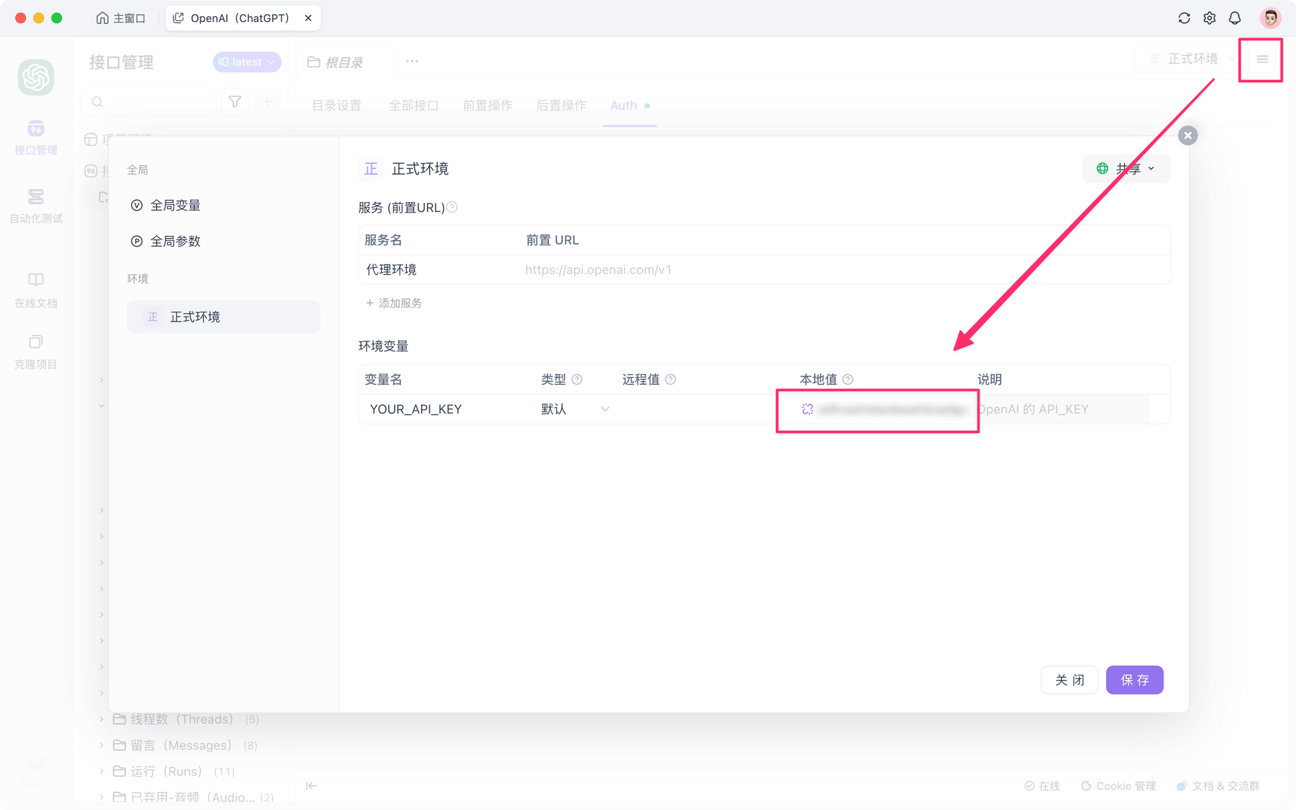Open the notifications bell
The image size is (1296, 810).
1234,18
